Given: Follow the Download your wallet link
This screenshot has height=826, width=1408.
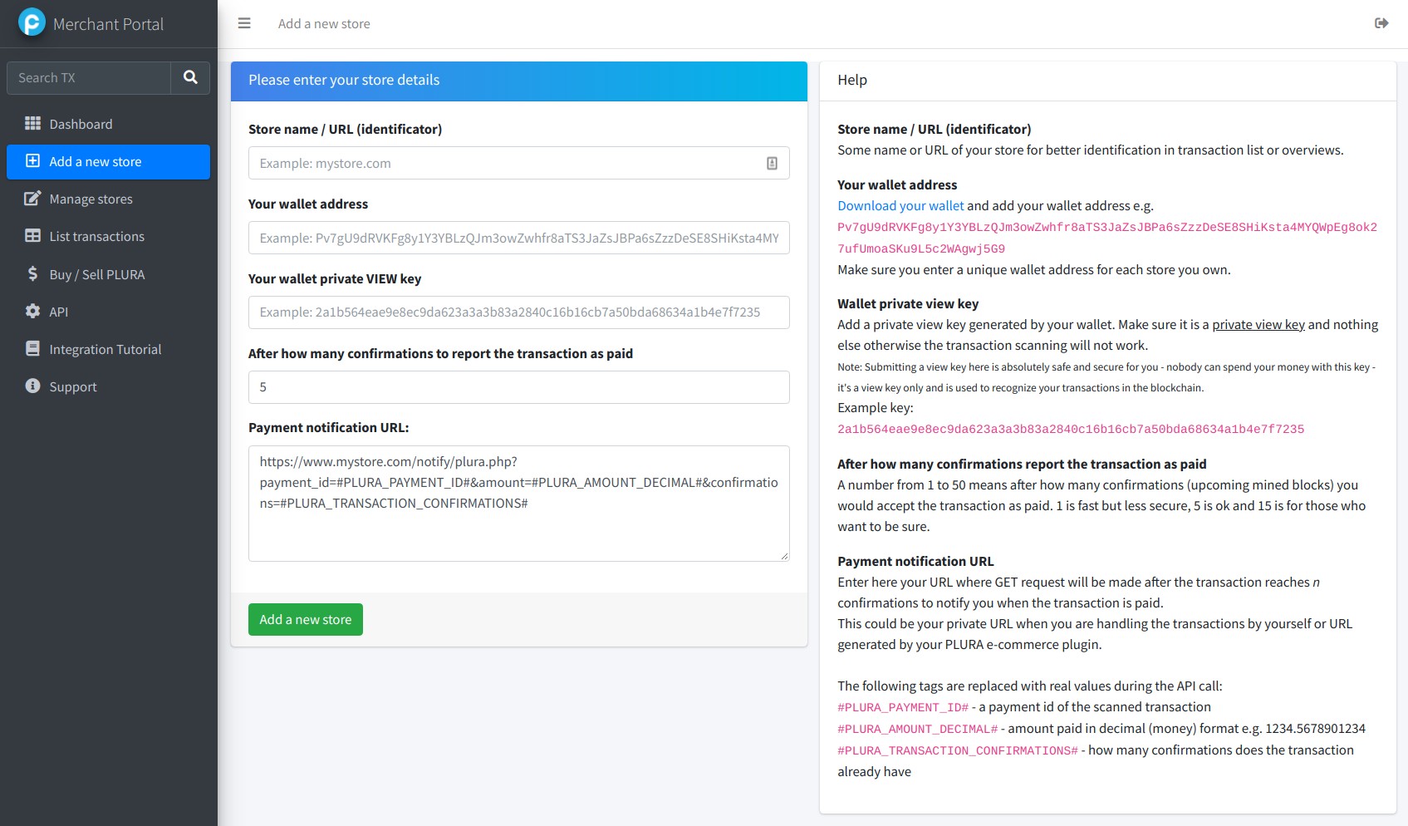Looking at the screenshot, I should point(900,206).
